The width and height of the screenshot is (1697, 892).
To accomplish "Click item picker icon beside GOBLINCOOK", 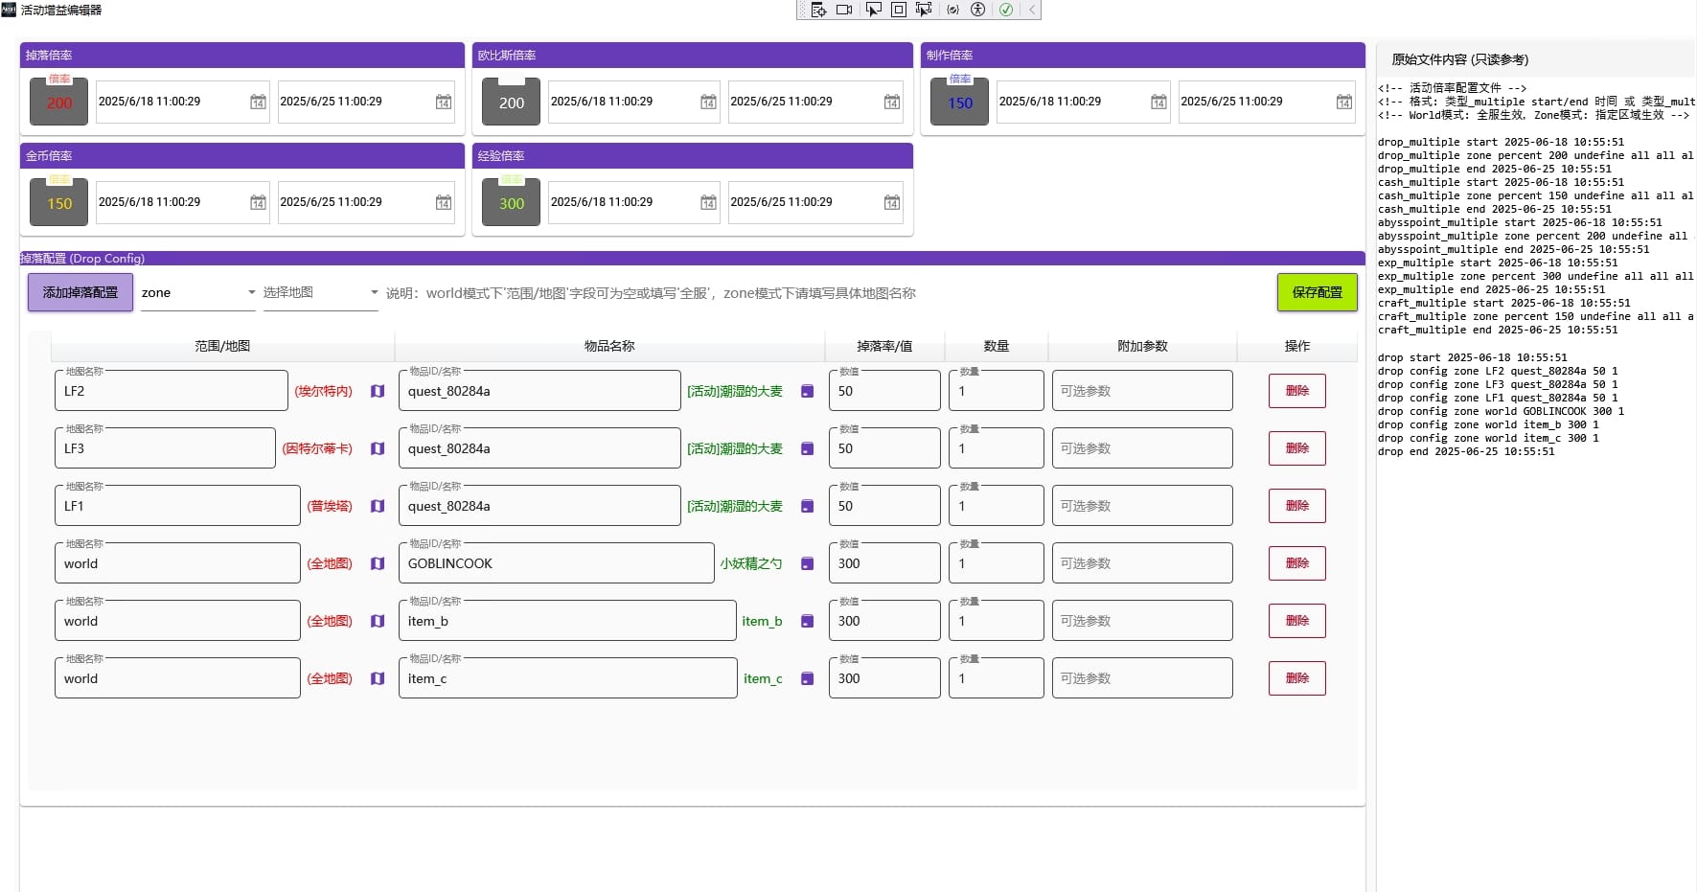I will tap(807, 563).
